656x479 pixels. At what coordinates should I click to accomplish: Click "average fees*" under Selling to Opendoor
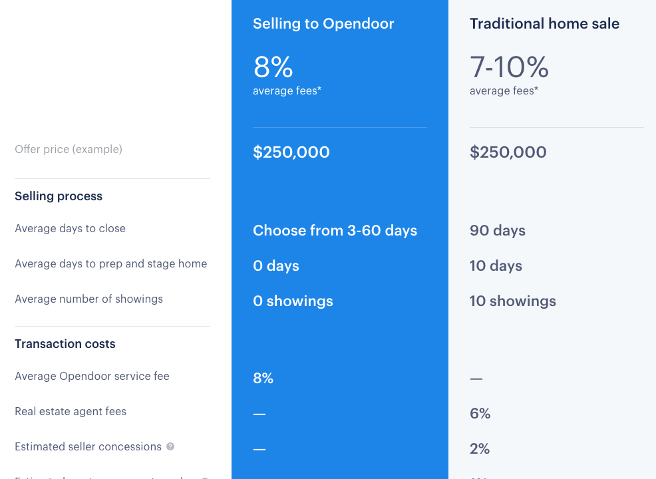(x=287, y=90)
